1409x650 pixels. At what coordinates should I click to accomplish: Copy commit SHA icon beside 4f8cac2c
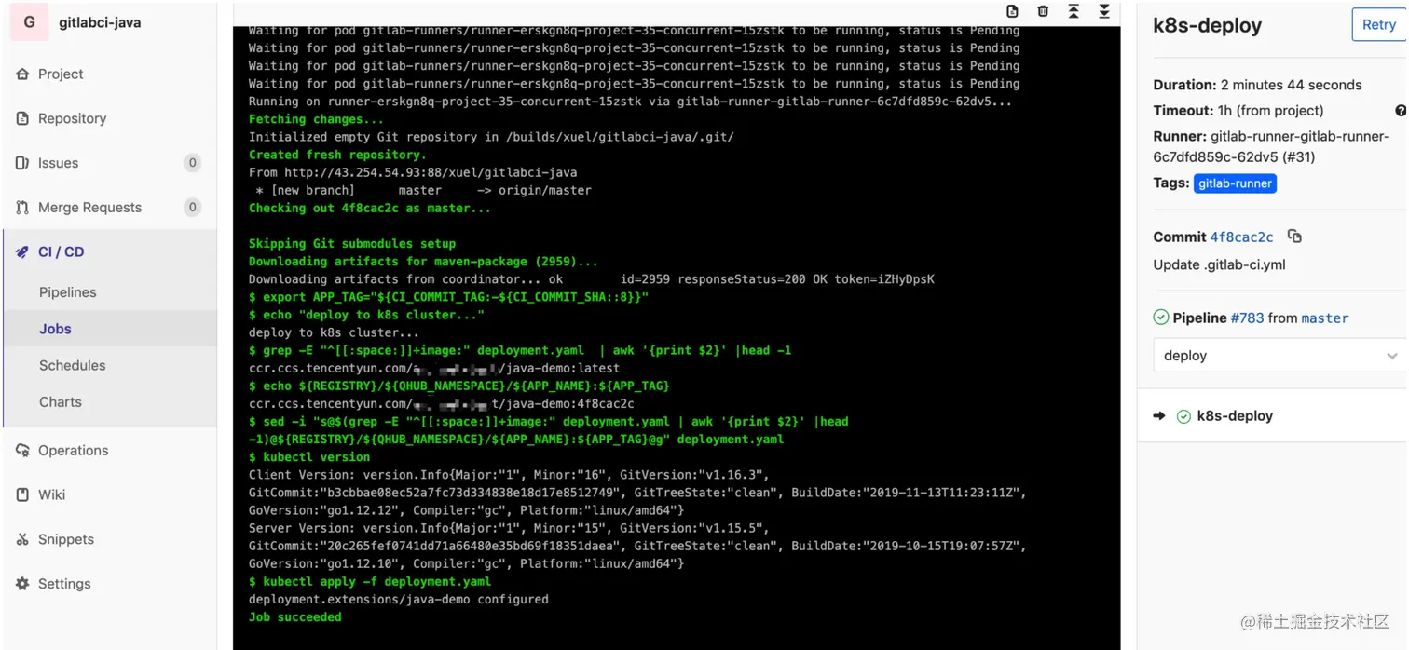[x=1294, y=237]
